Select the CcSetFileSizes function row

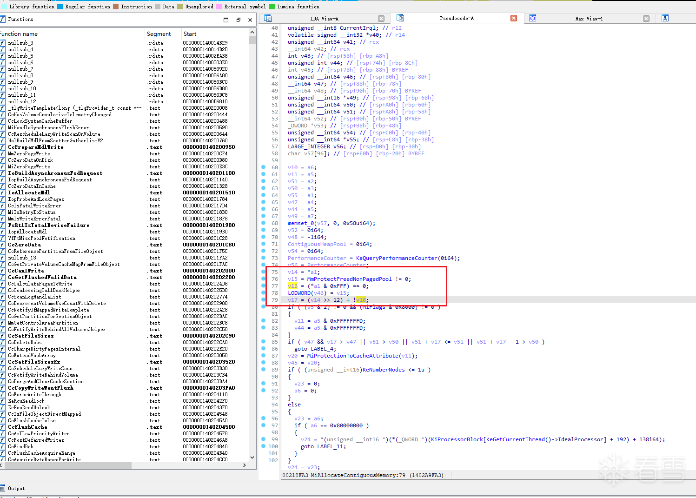(x=125, y=336)
